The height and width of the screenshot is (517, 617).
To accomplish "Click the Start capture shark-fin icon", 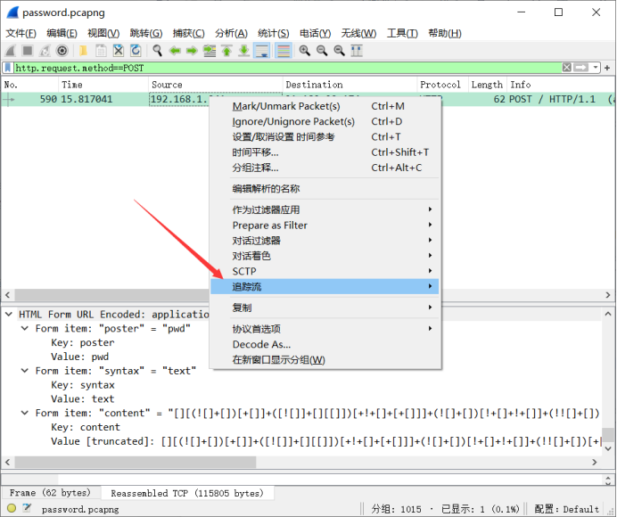I will 11,51.
